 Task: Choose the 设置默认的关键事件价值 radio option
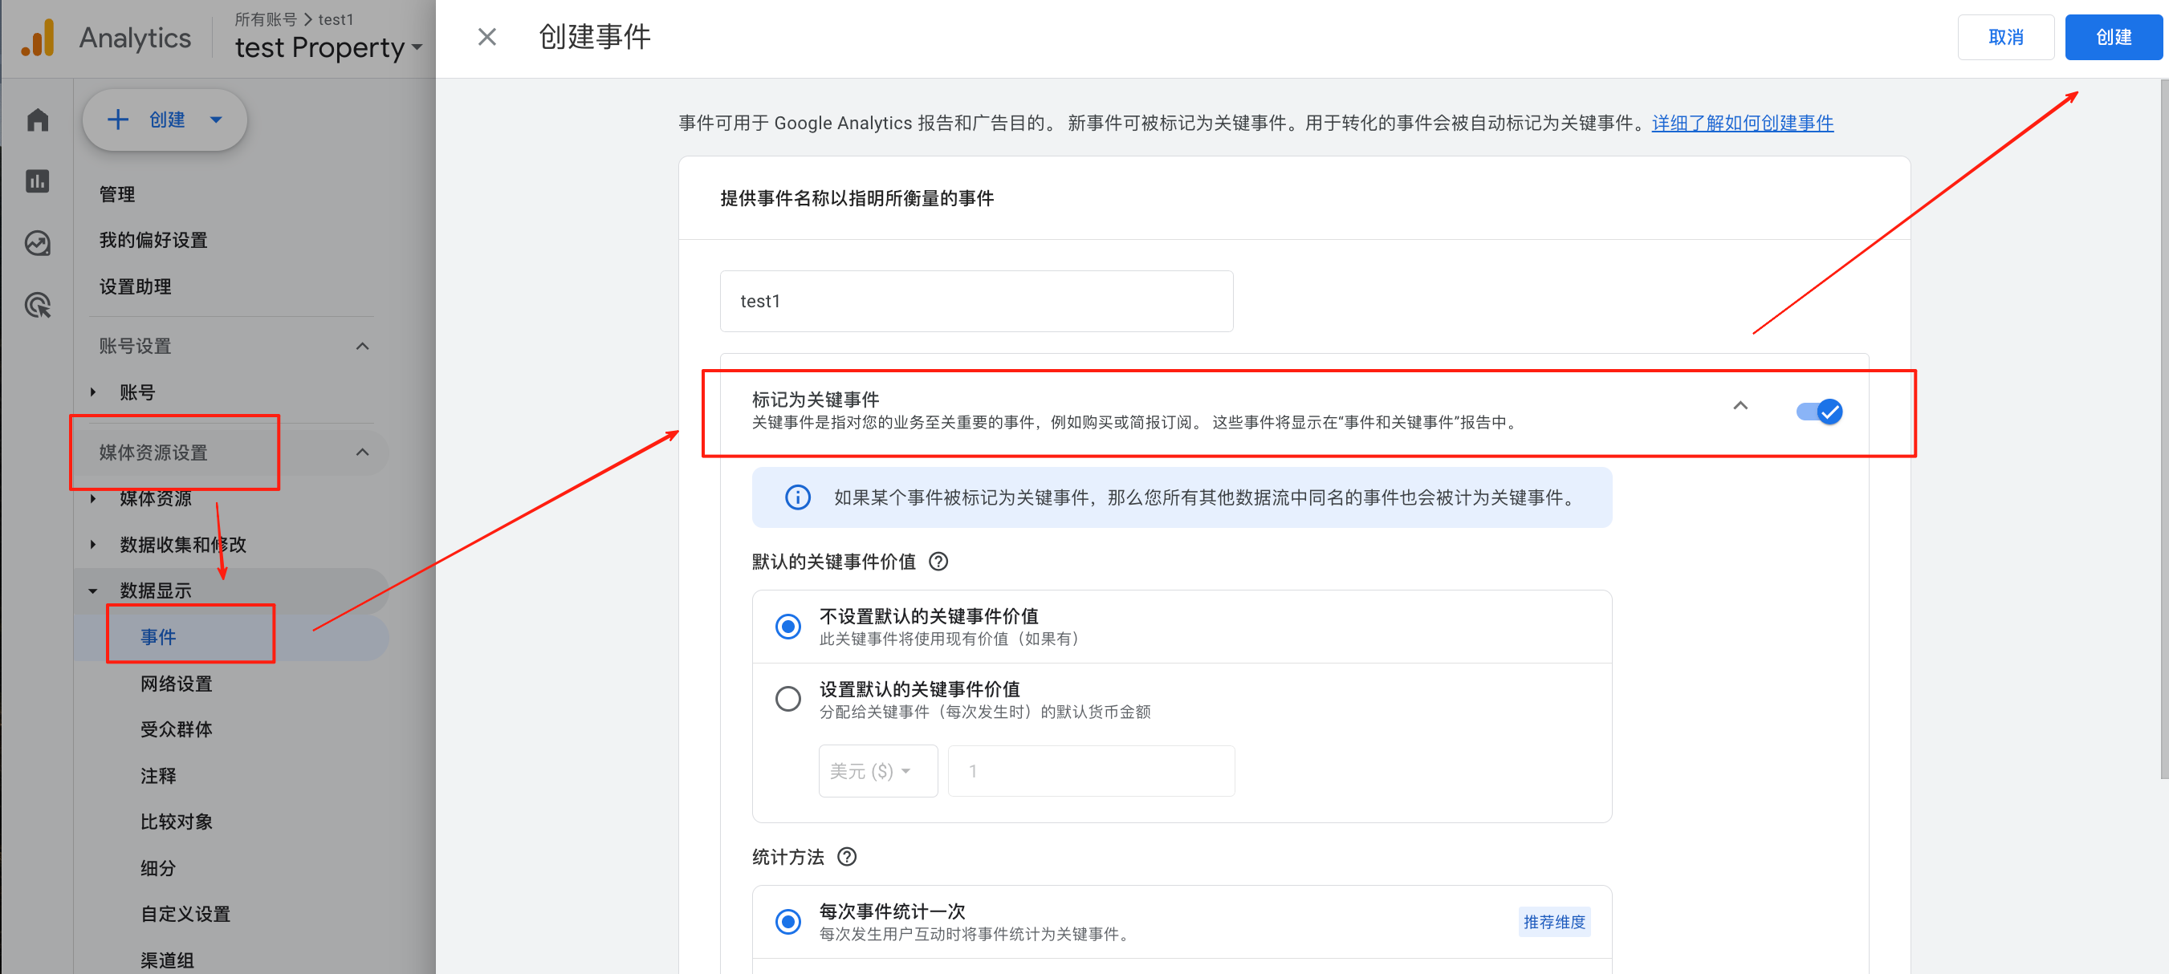click(x=787, y=699)
